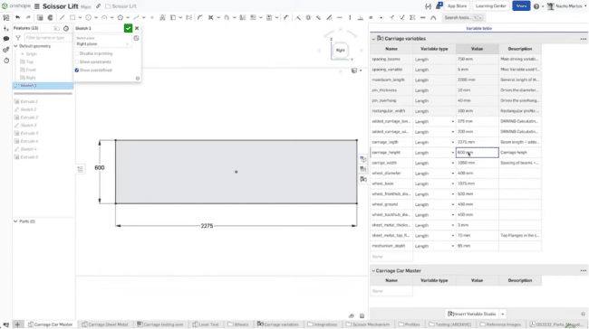Click the notifications bell icon
The width and height of the screenshot is (589, 329).
tap(439, 6)
